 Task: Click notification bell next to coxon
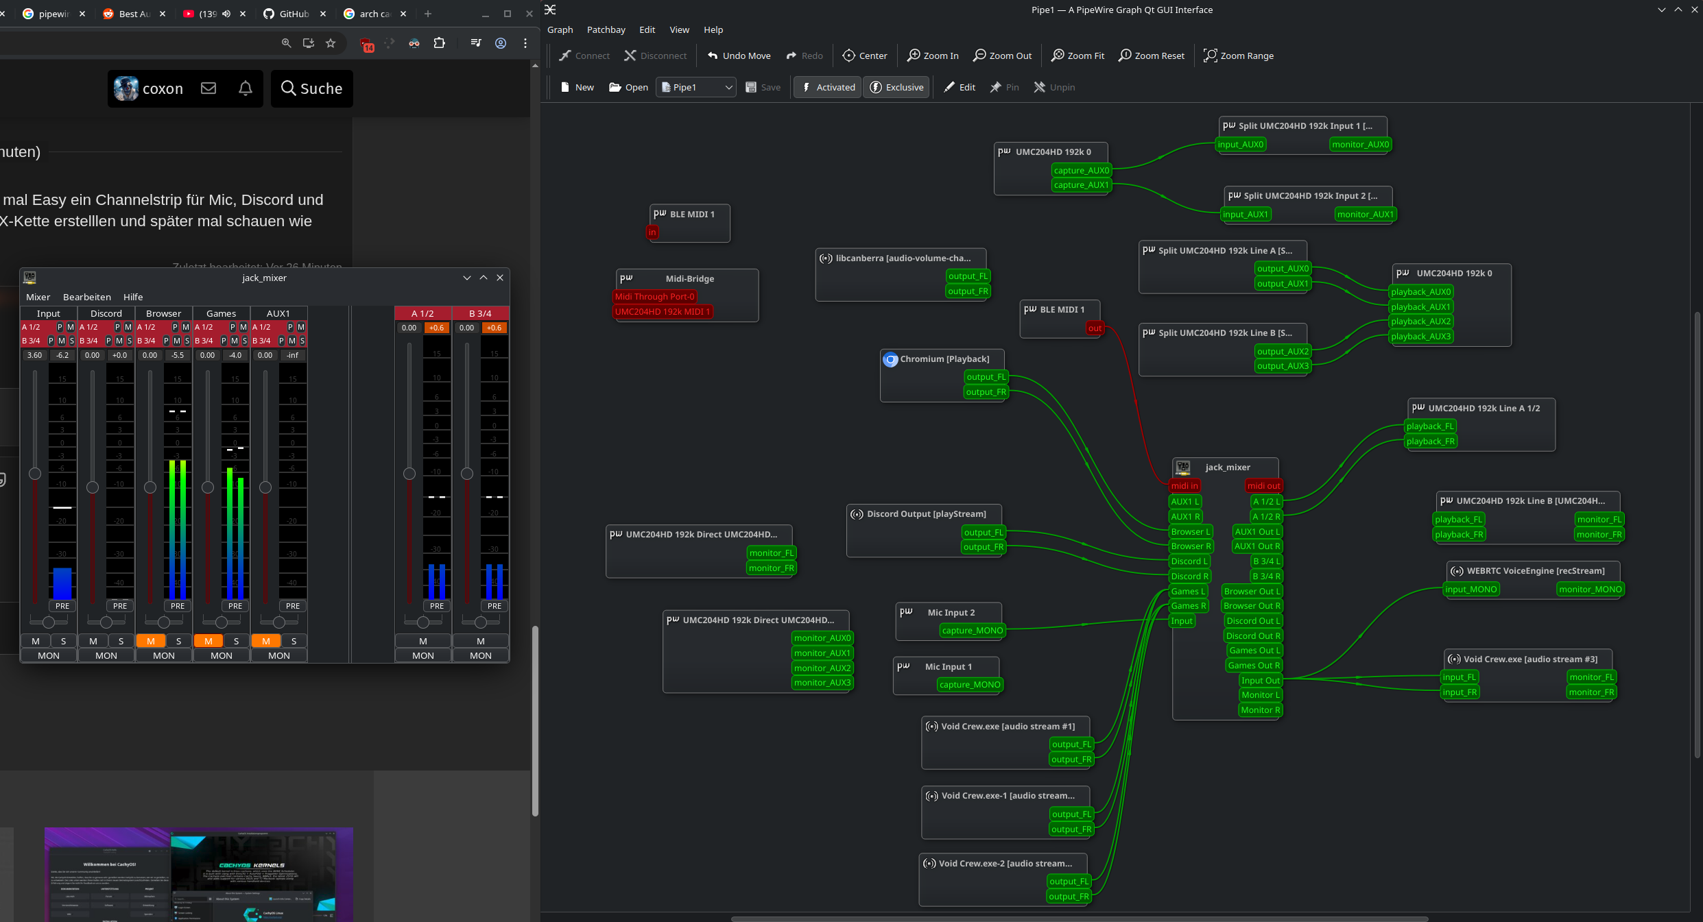[246, 88]
